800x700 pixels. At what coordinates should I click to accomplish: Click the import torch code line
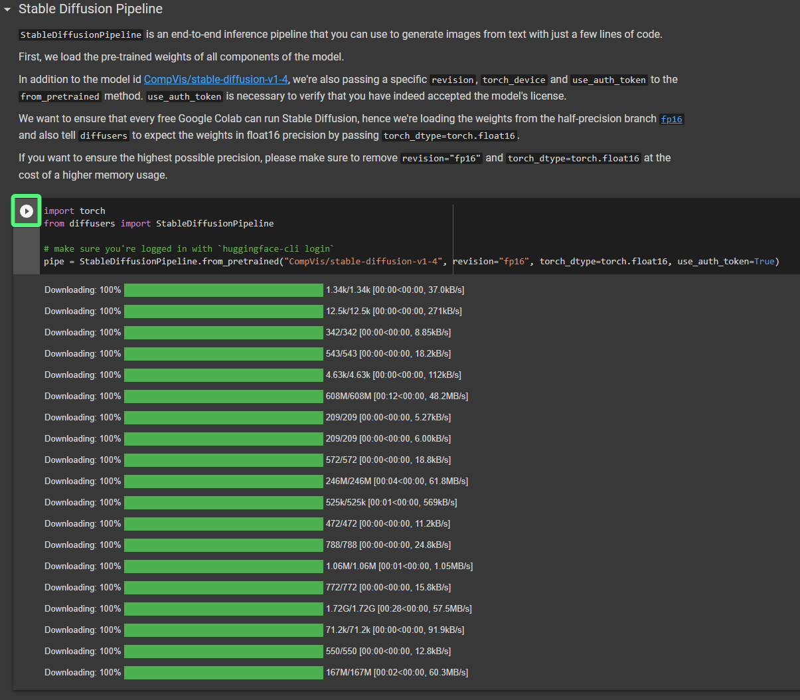[74, 211]
